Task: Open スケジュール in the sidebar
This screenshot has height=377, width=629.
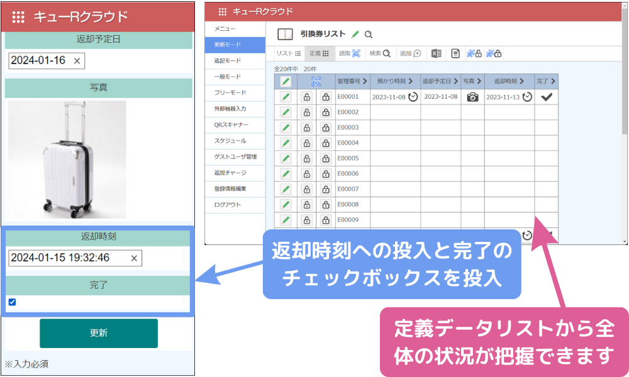Action: [x=235, y=141]
